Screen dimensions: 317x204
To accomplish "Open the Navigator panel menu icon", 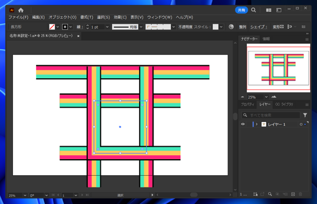I will (307, 40).
